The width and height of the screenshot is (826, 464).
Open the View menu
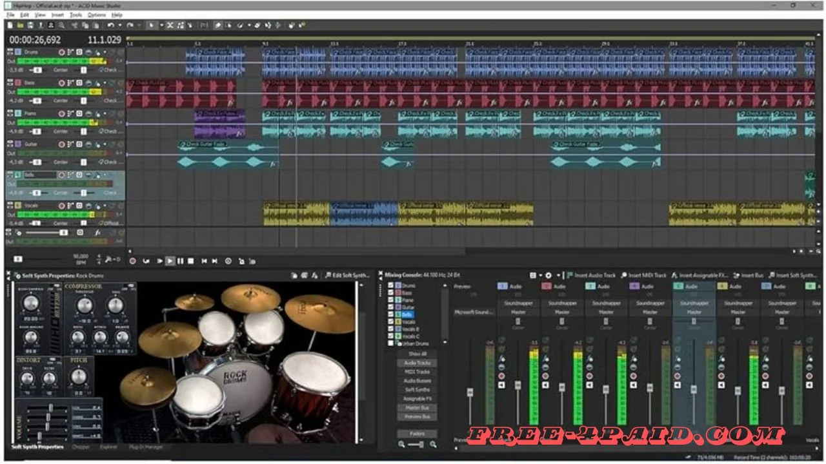[x=40, y=14]
